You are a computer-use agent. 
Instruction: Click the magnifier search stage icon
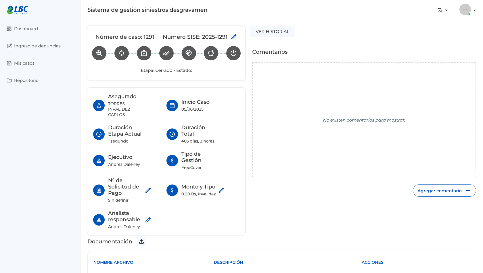(99, 53)
